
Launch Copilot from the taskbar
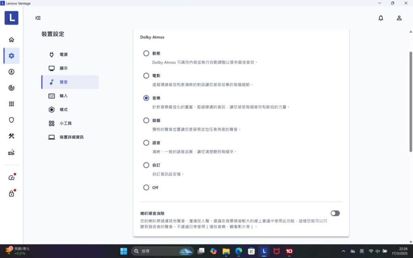click(213, 251)
